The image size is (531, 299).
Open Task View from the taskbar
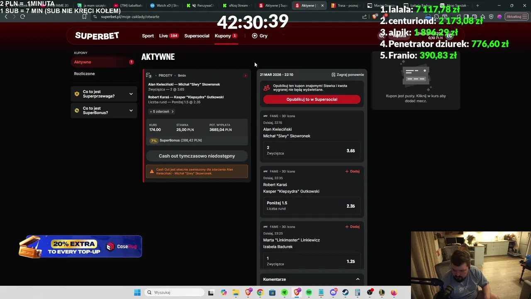211,292
